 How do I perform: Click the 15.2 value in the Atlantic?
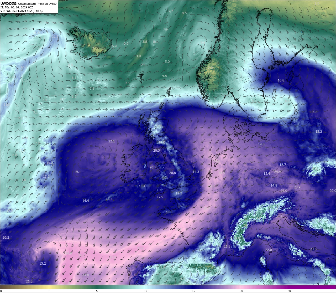click(43, 264)
